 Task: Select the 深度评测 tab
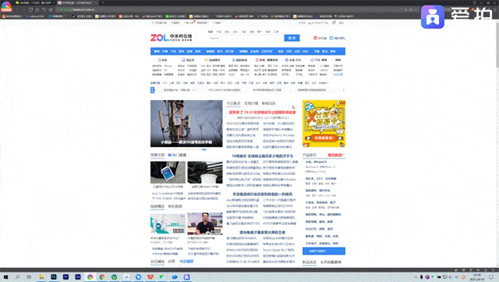[157, 155]
